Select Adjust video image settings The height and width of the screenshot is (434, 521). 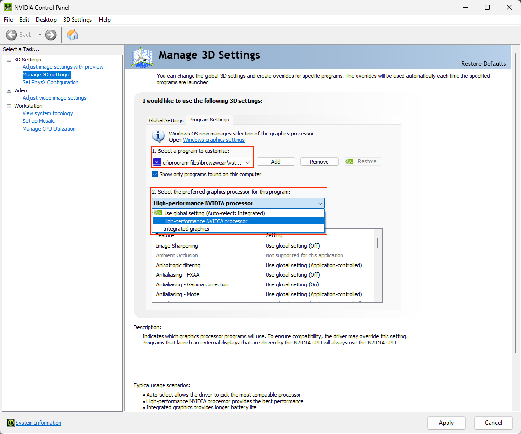(x=55, y=98)
